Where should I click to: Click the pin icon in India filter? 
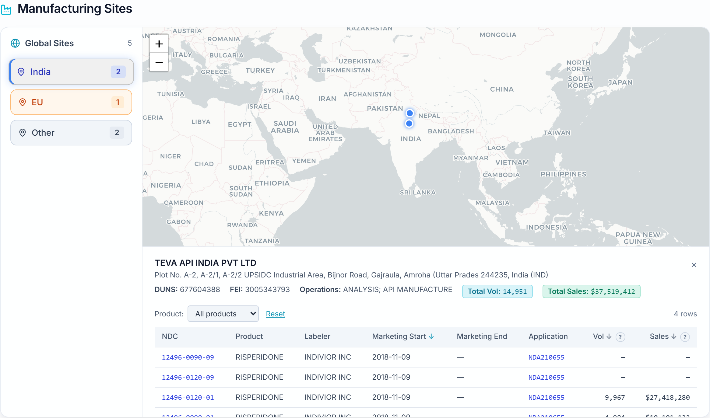[21, 72]
